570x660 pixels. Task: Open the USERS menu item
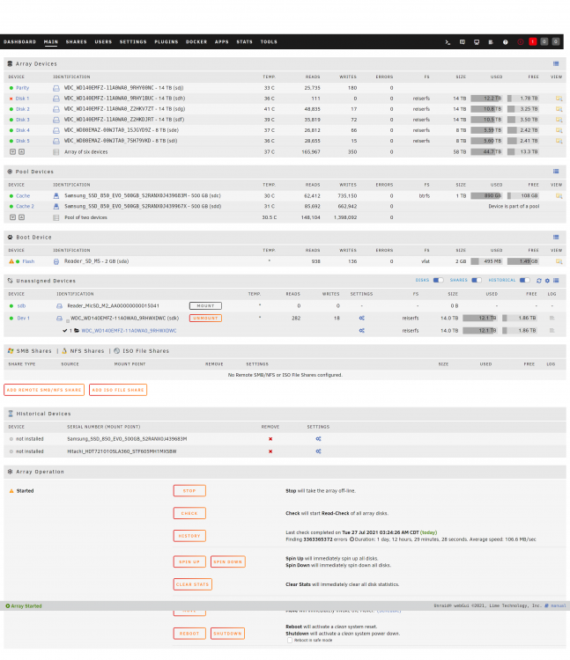pyautogui.click(x=103, y=42)
